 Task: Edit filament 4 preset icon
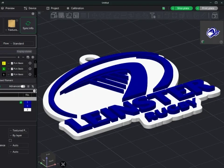tap(30, 69)
